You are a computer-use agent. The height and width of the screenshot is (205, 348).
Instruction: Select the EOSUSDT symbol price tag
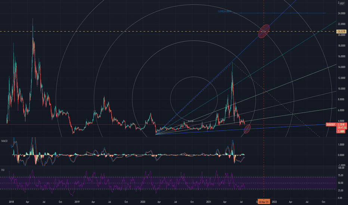(331, 124)
